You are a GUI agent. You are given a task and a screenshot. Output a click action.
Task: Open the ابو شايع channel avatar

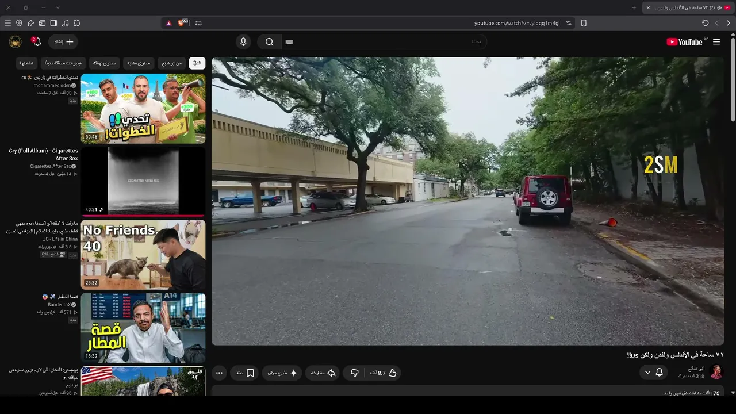coord(716,372)
